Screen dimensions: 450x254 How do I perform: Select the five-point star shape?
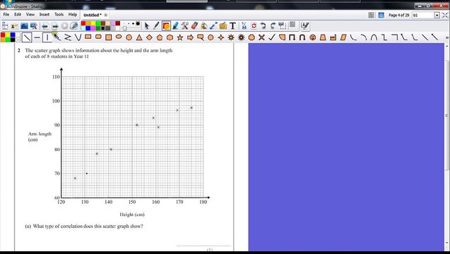tap(180, 37)
